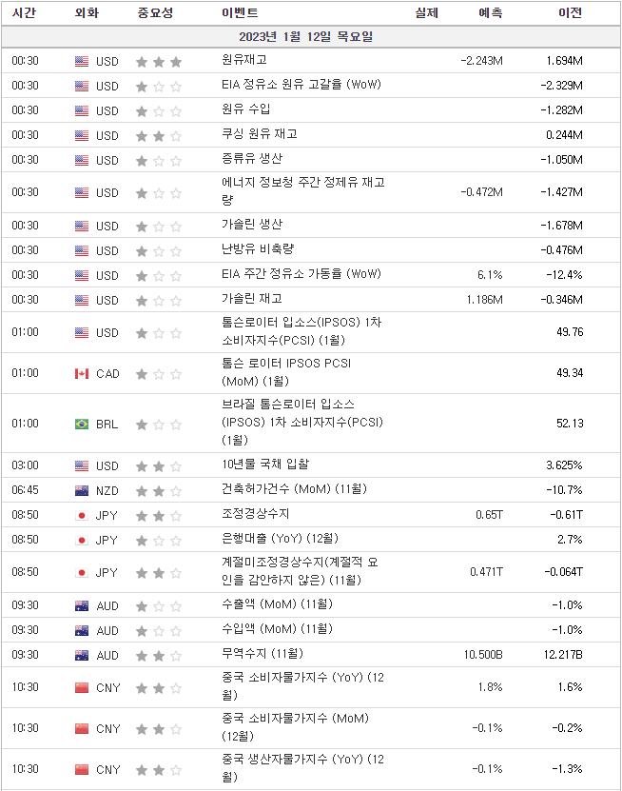Click the New Zealand flag in NZD row
This screenshot has width=622, height=791.
82,491
